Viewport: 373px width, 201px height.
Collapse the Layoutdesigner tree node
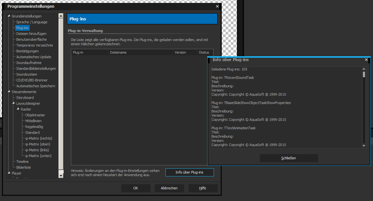[14, 103]
